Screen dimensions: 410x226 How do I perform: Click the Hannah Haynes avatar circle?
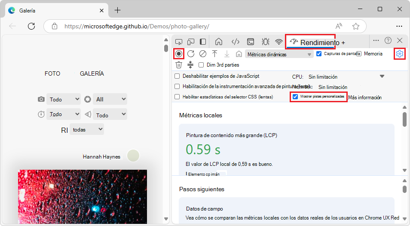pos(133,156)
